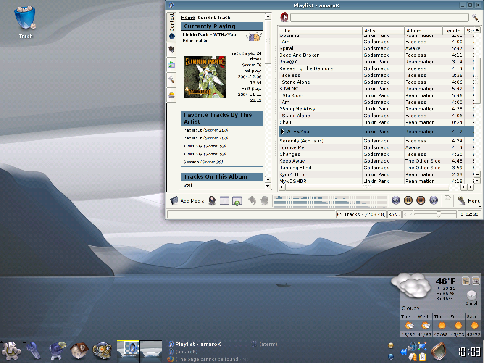Click playlist bottom scroll-down arrow

pyautogui.click(x=477, y=181)
